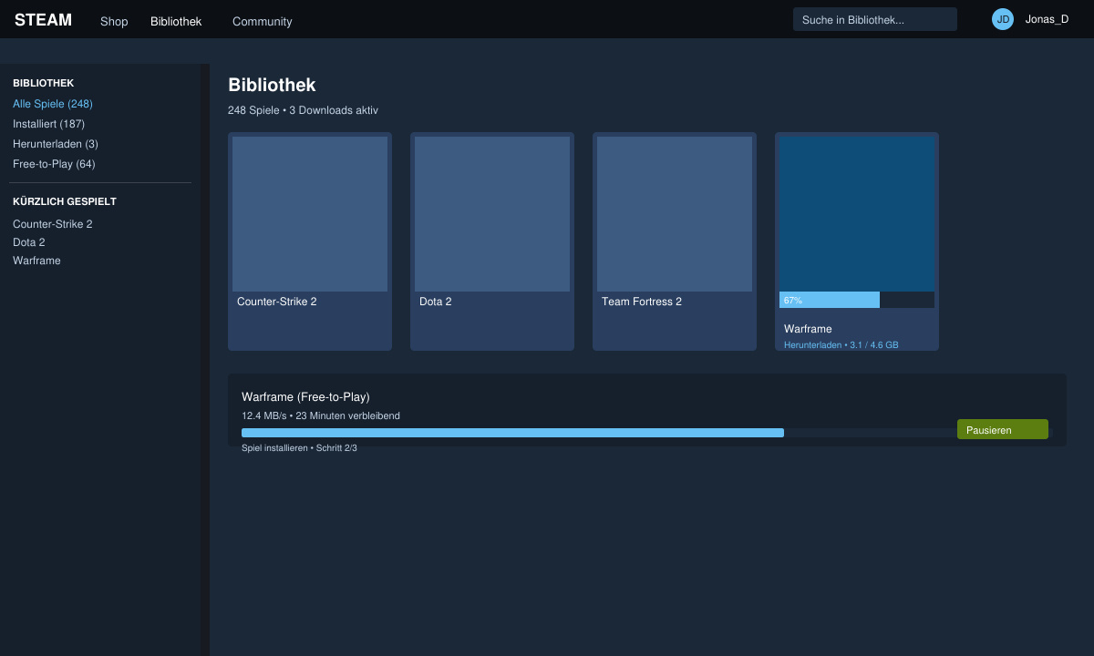Open Counter-Strike 2 in recently played sidebar

[53, 224]
